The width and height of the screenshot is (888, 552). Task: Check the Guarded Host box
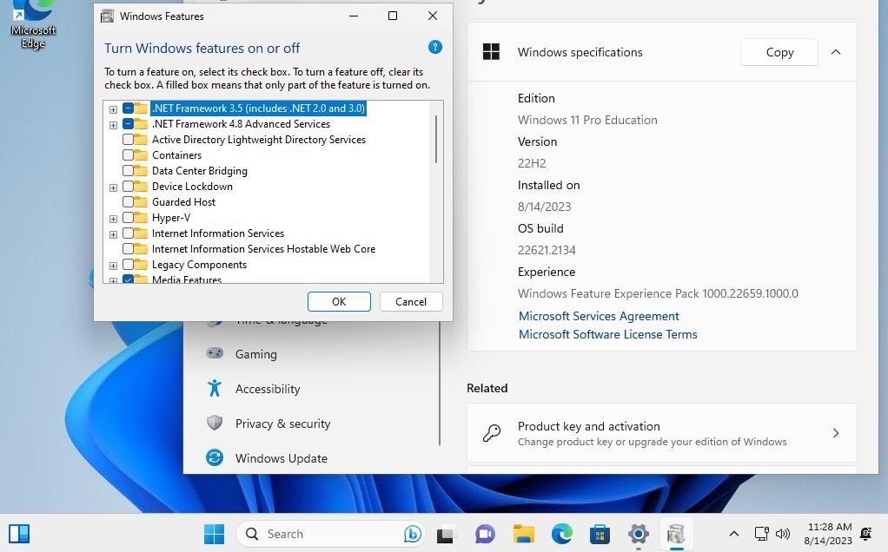[x=128, y=202]
